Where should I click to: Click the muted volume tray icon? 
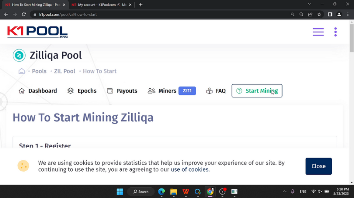tap(320, 192)
